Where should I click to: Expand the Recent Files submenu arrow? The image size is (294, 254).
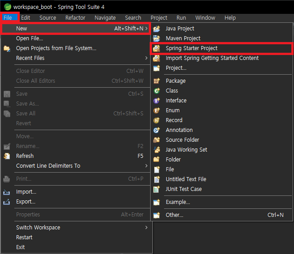[147, 58]
